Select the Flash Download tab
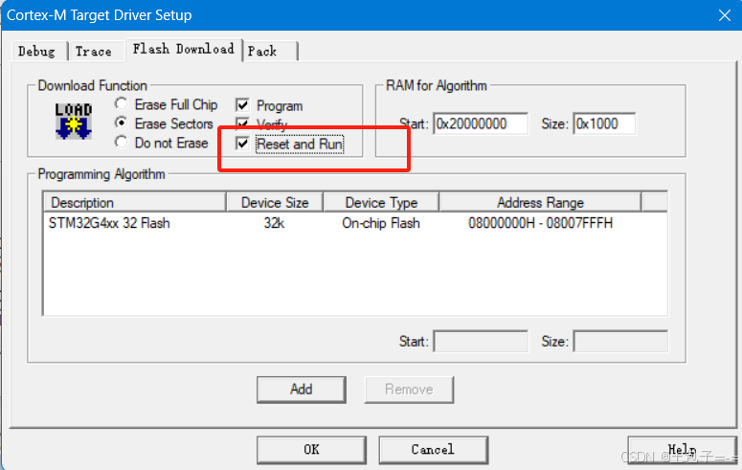The height and width of the screenshot is (470, 742). pyautogui.click(x=183, y=49)
